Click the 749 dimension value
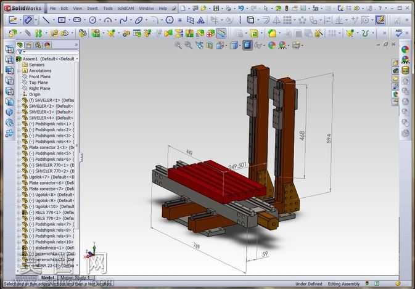 point(196,246)
